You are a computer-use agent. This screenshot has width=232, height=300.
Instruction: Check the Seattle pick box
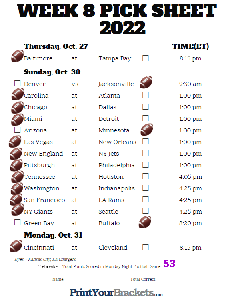click(146, 211)
